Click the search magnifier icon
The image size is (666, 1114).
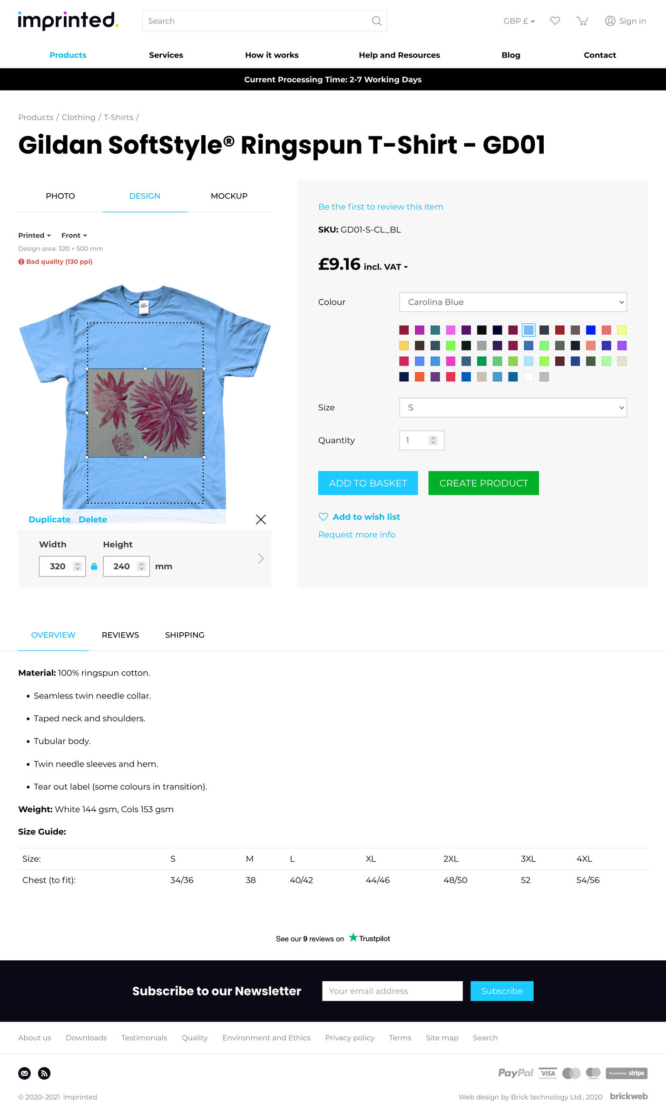(x=376, y=21)
